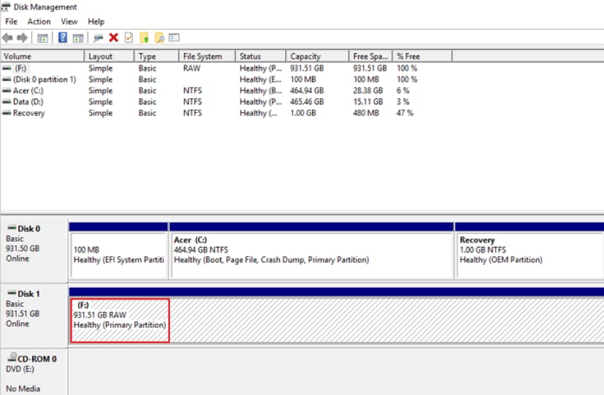Open the Action menu
604x395 pixels.
pos(39,22)
